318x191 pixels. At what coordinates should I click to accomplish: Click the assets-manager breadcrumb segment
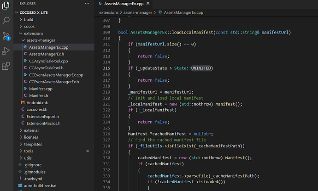[x=138, y=12]
